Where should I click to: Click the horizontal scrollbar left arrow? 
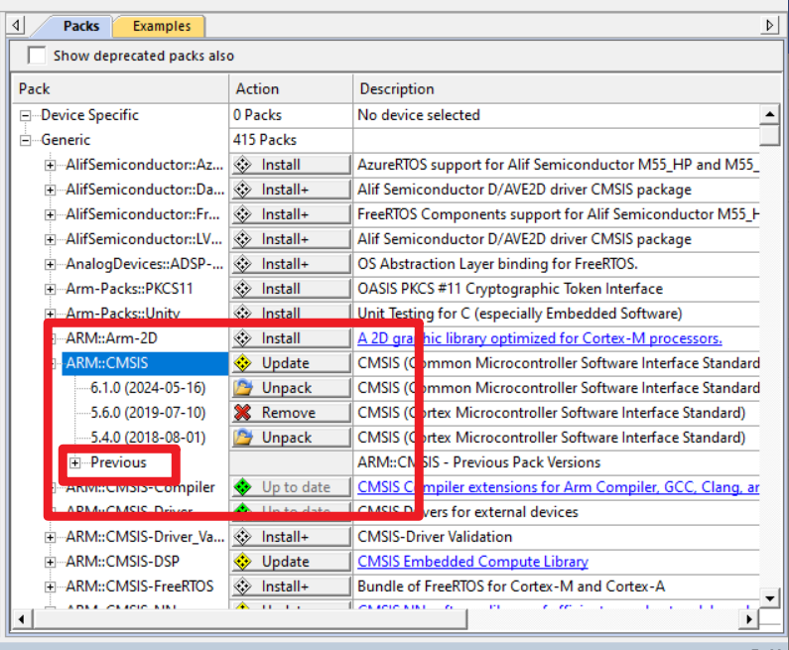[x=22, y=619]
